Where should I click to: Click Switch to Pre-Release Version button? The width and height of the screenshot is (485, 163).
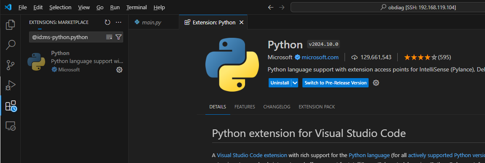pyautogui.click(x=335, y=83)
